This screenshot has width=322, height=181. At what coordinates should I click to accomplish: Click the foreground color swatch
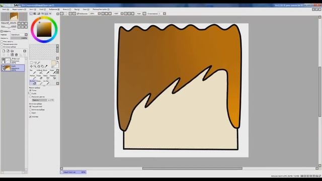pos(54,62)
